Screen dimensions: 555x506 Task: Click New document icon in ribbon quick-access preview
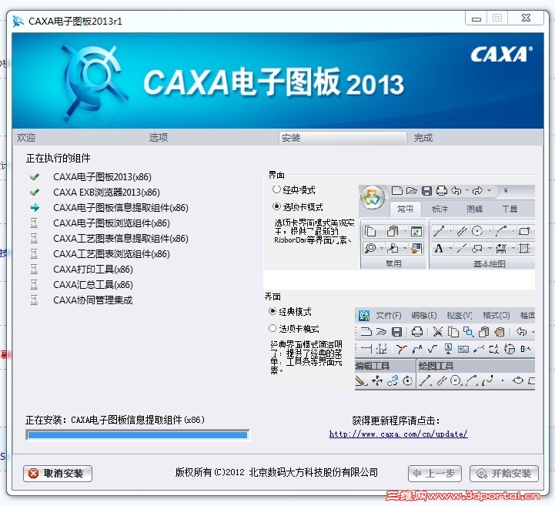point(396,191)
